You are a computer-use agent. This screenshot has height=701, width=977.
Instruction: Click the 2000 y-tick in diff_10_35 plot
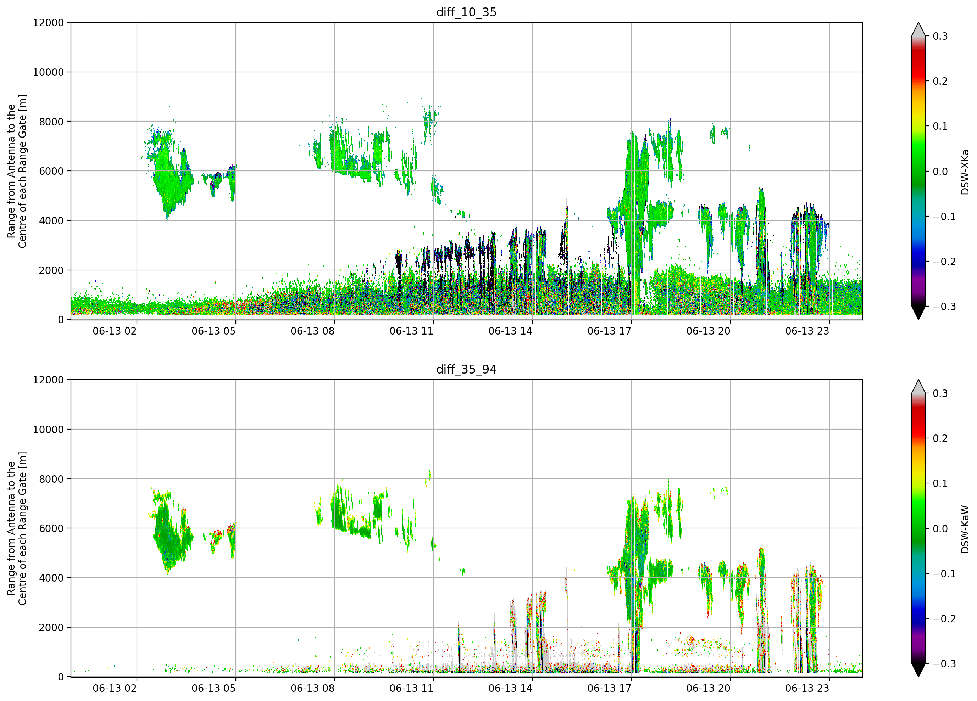click(51, 270)
